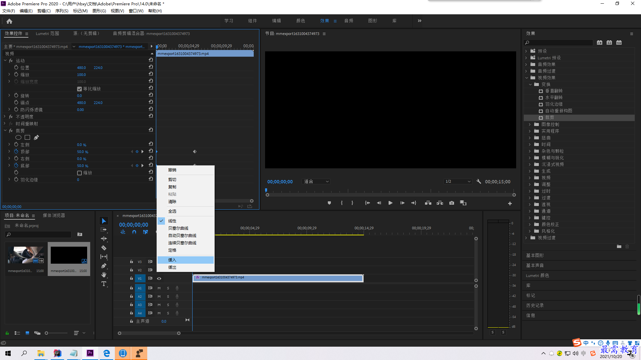Open program monitor button editor plus
Image resolution: width=641 pixels, height=360 pixels.
(510, 203)
